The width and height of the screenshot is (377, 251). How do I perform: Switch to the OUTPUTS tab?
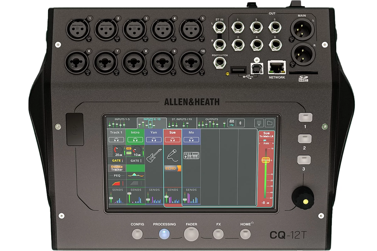(211, 123)
